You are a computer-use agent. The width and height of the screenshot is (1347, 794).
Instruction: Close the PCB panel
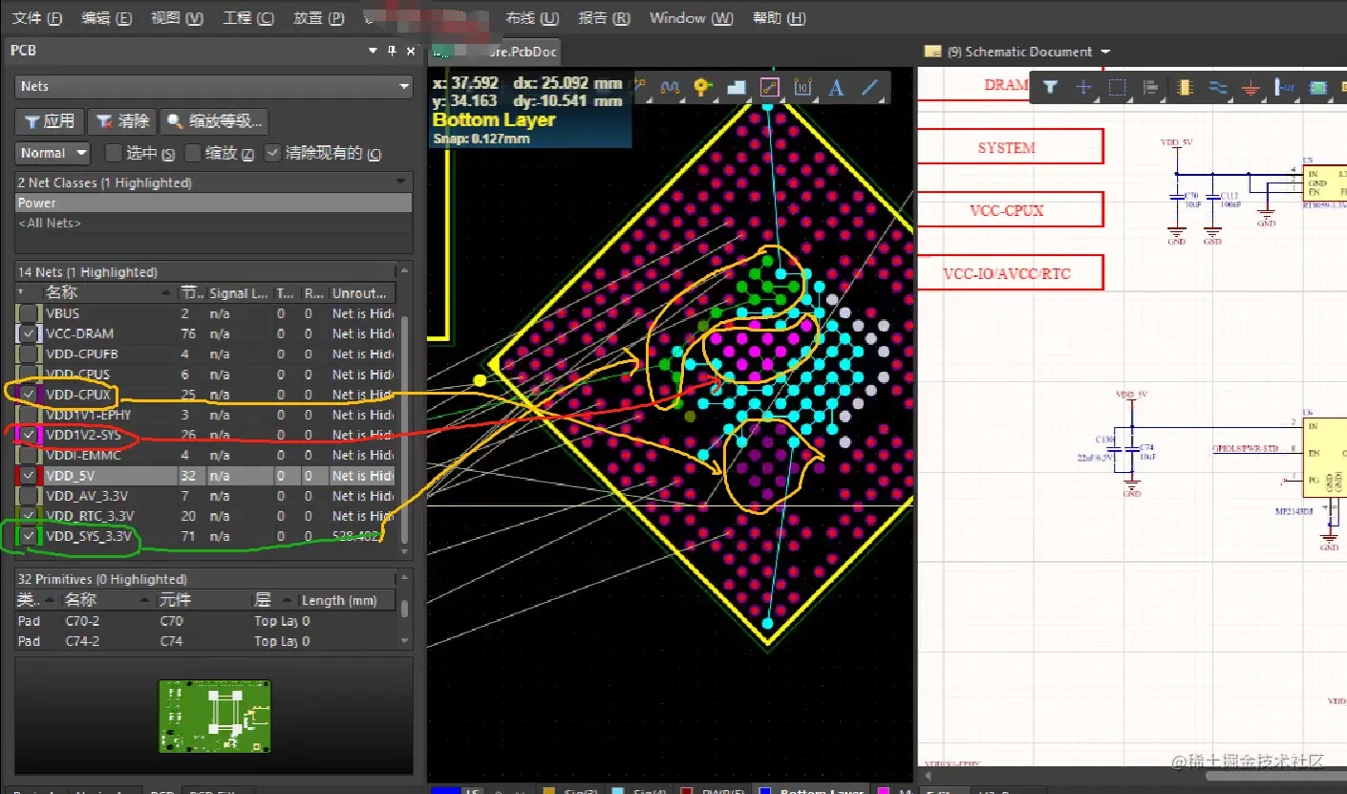coord(411,51)
